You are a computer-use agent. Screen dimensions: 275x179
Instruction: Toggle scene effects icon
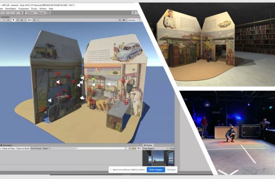(22, 20)
